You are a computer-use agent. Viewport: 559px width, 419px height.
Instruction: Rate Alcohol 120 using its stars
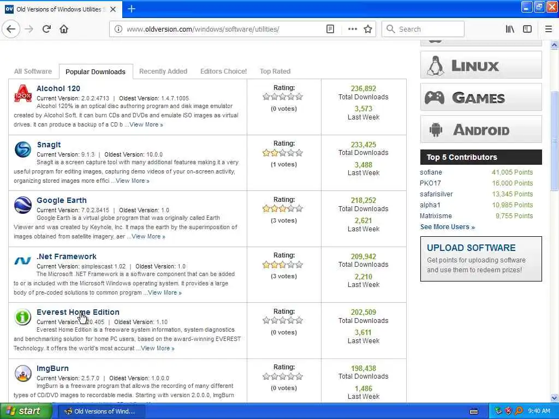283,97
